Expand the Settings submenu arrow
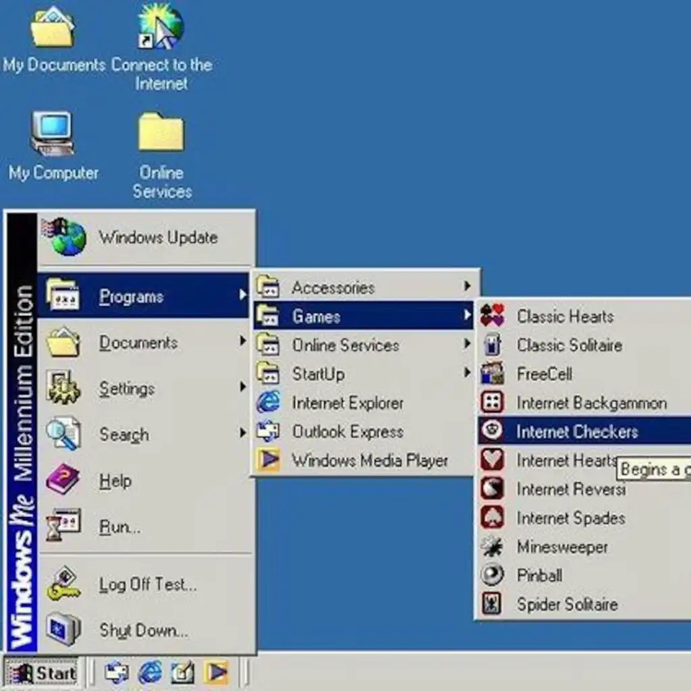The width and height of the screenshot is (691, 691). point(242,387)
